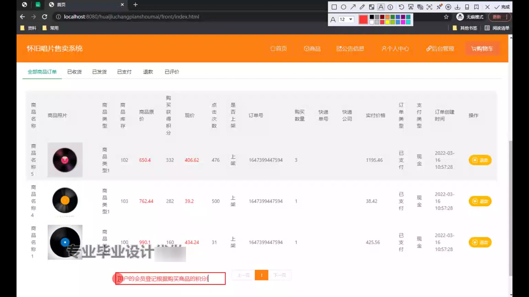Viewport: 529px width, 297px height.
Task: Click the undo annotation icon
Action: 401,7
